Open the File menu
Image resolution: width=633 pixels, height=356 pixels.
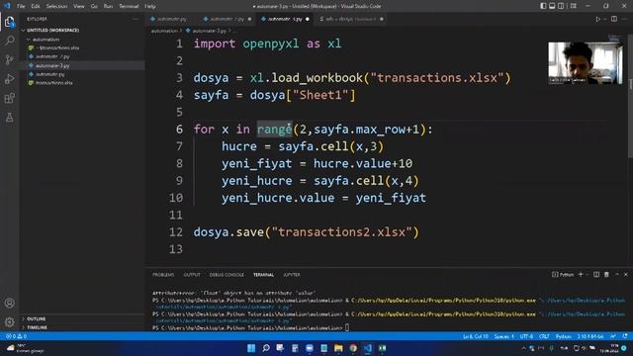[x=21, y=6]
